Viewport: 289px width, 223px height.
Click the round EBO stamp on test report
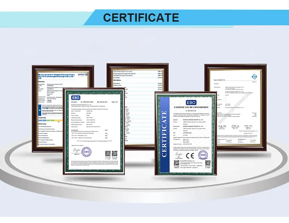[86, 152]
